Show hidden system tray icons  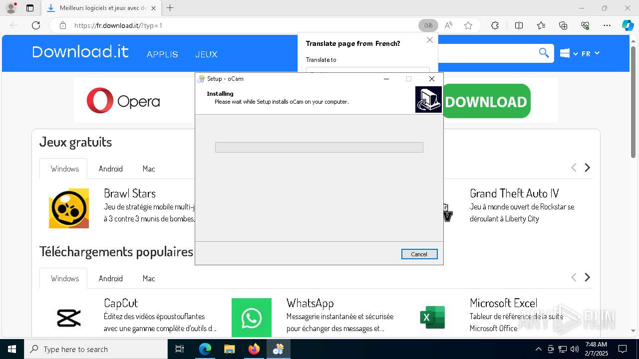(538, 349)
